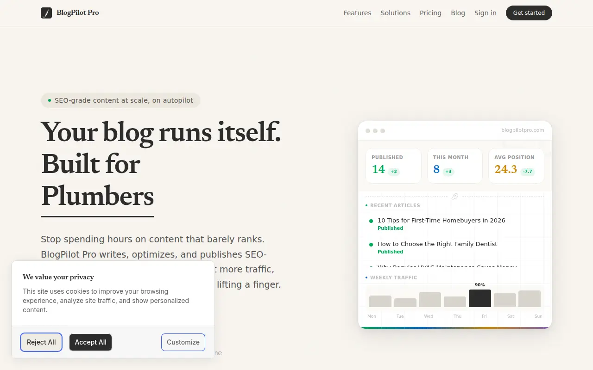The height and width of the screenshot is (370, 593).
Task: Click the +2 badge in Published card
Action: [x=394, y=172]
